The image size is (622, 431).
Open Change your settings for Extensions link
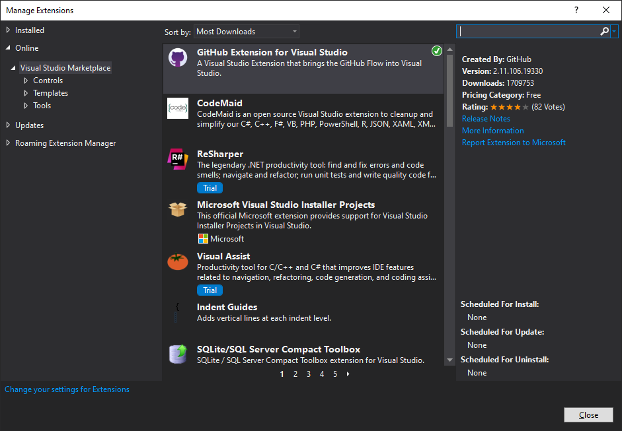(x=67, y=389)
